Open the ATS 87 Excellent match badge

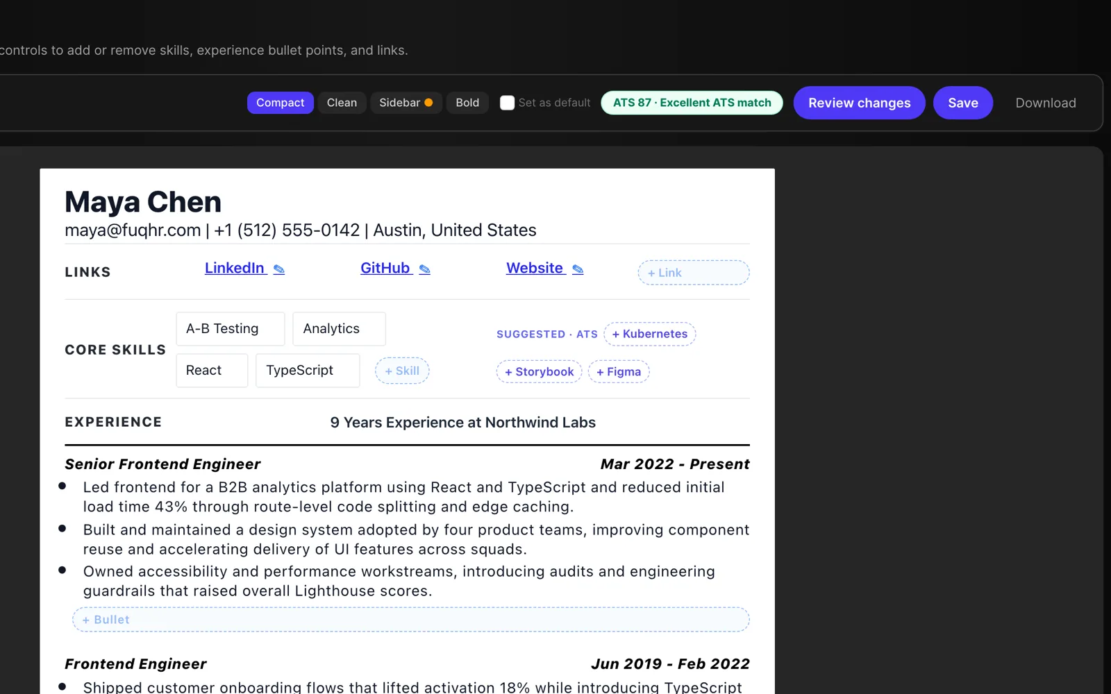(x=692, y=103)
